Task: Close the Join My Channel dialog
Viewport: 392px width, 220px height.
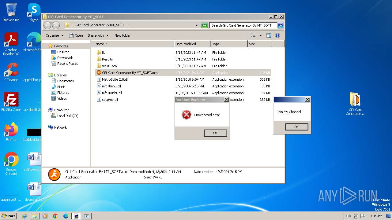Action: [x=307, y=100]
